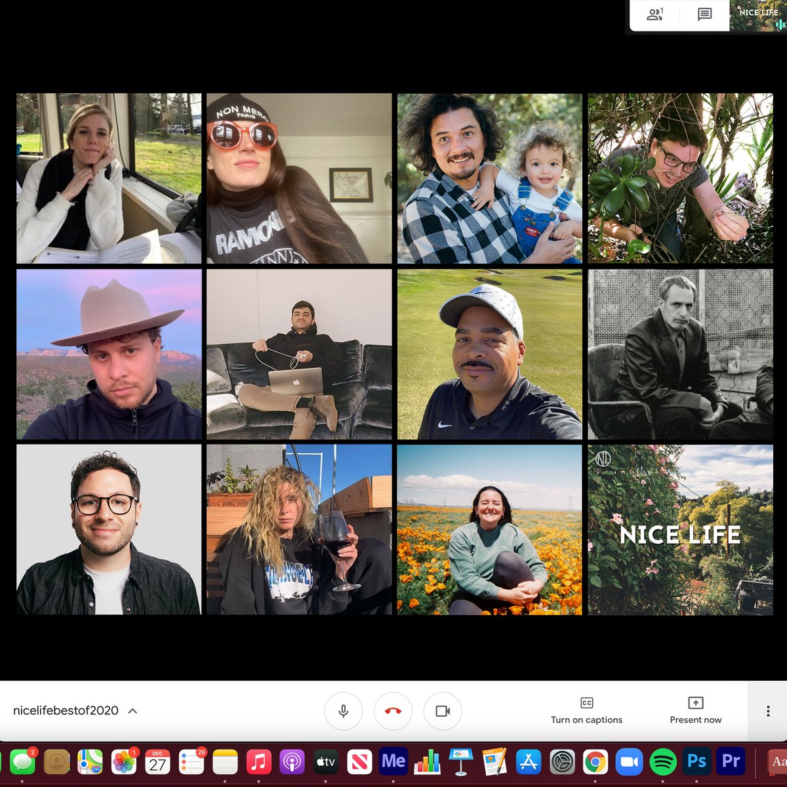Viewport: 787px width, 787px height.
Task: Select tile of man in plaid holding toddler
Action: click(489, 178)
